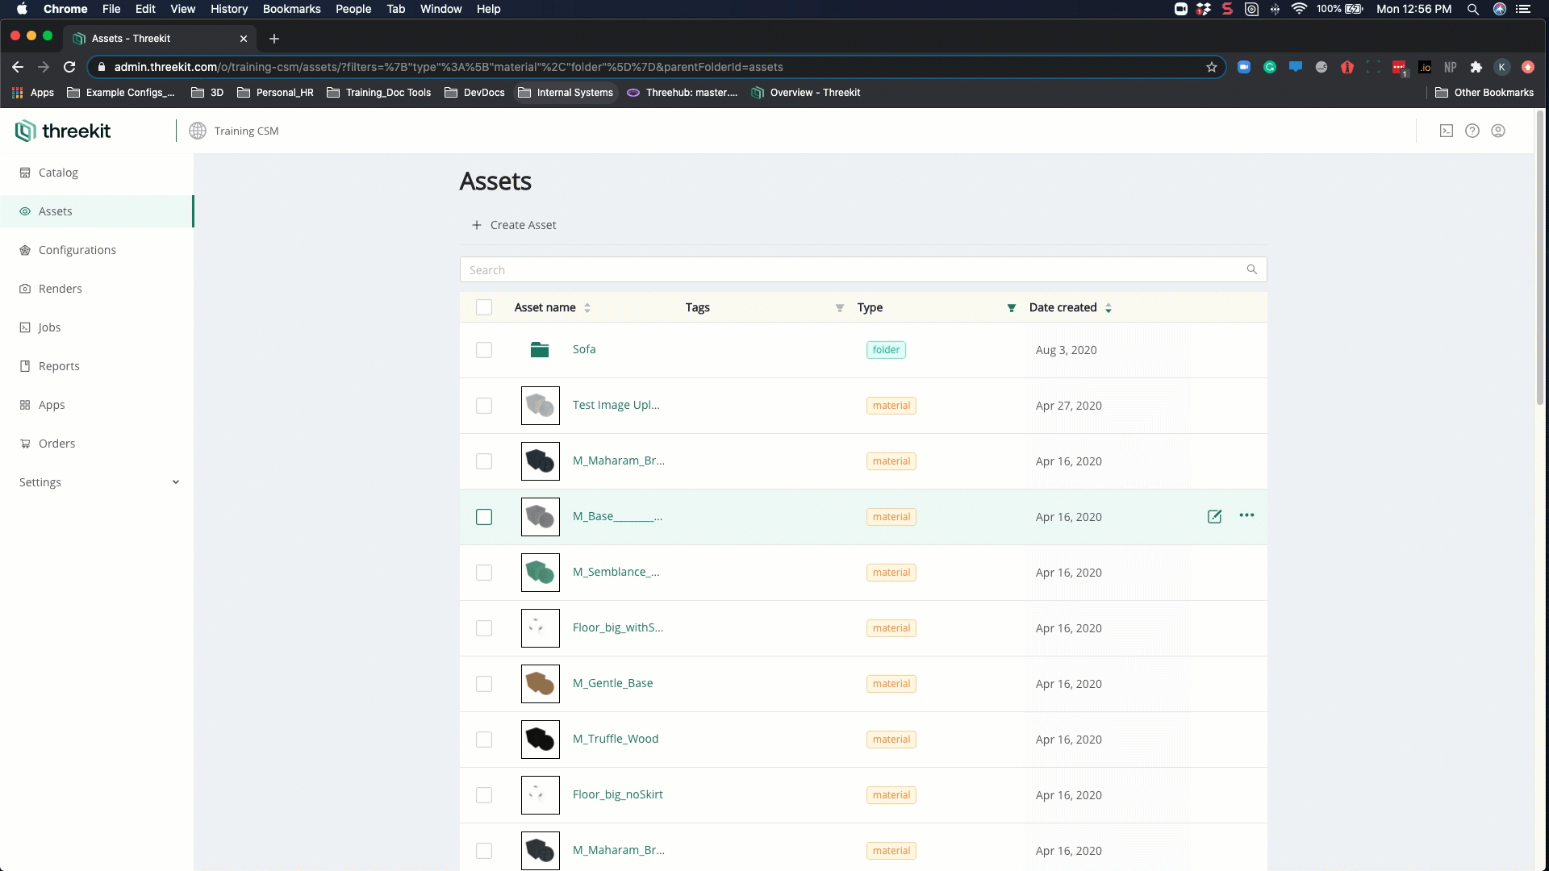Open the help question mark icon
Image resolution: width=1549 pixels, height=871 pixels.
click(1472, 131)
